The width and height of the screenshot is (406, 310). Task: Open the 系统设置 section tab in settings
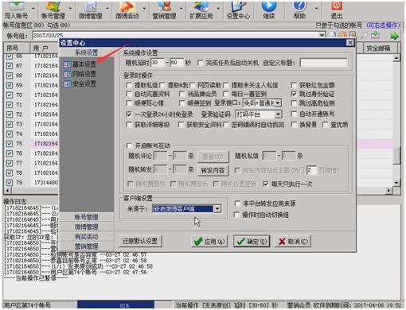(x=87, y=52)
